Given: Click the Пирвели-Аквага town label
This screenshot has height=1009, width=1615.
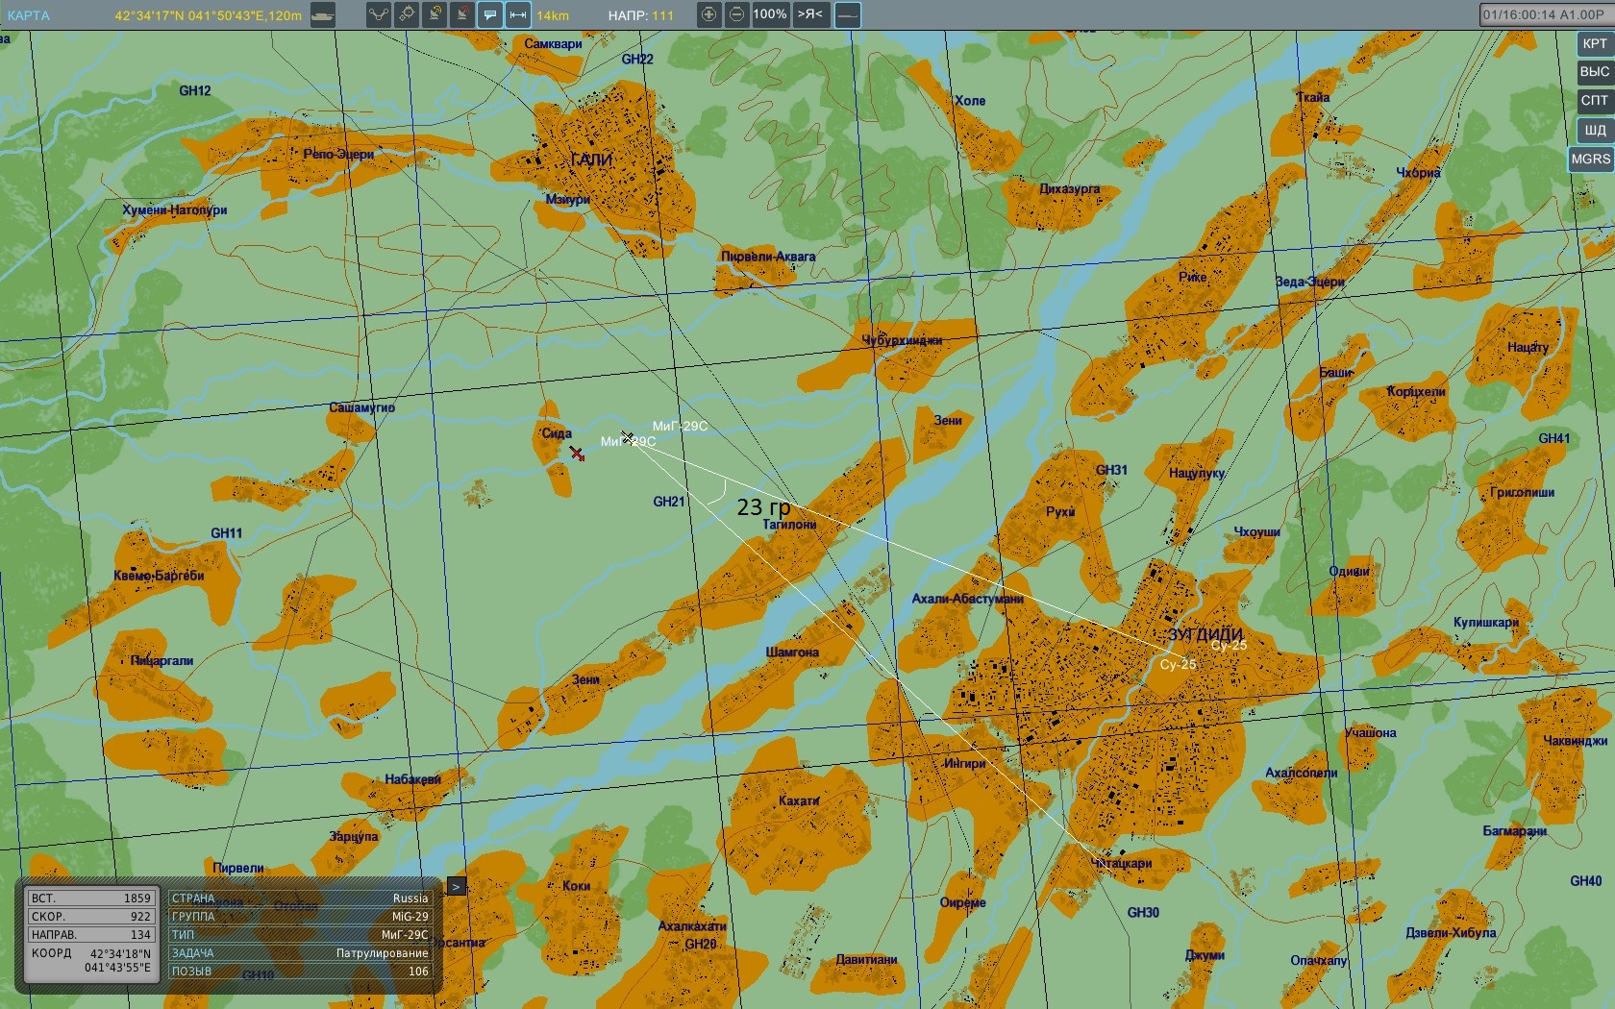Looking at the screenshot, I should pos(768,257).
